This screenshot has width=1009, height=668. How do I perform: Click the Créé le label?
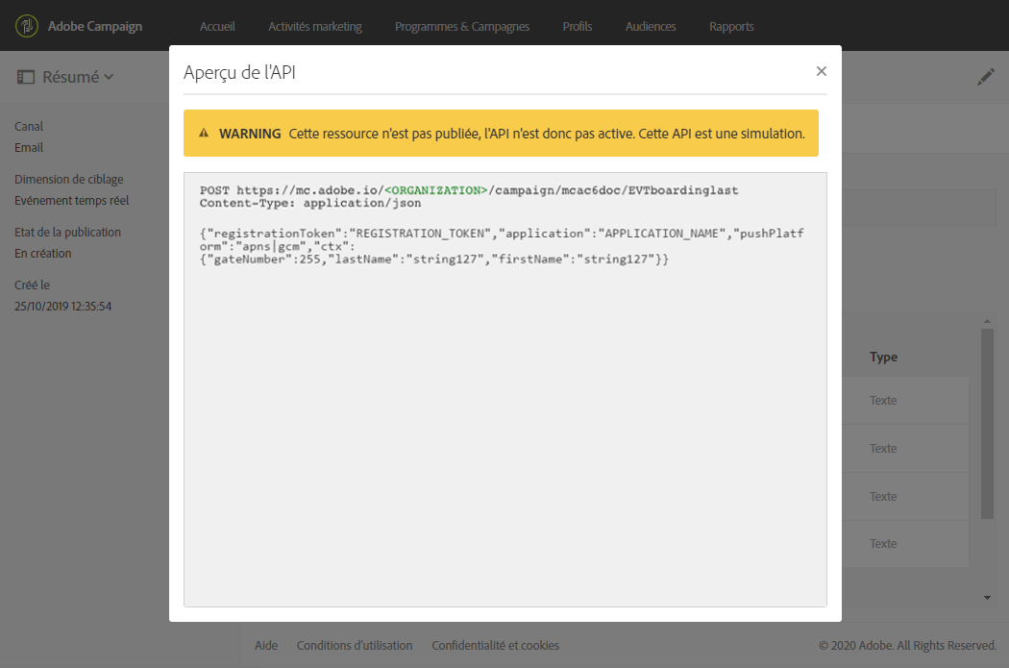[x=32, y=285]
